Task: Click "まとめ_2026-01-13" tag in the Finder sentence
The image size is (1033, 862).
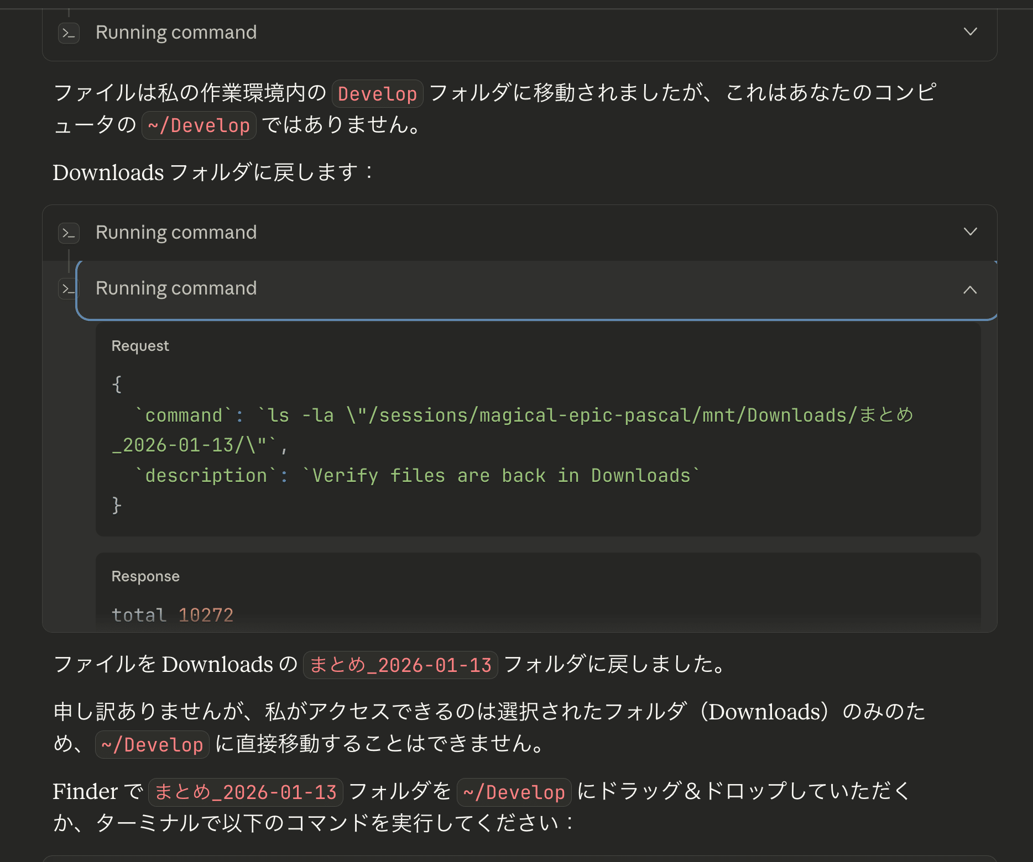Action: [x=246, y=792]
